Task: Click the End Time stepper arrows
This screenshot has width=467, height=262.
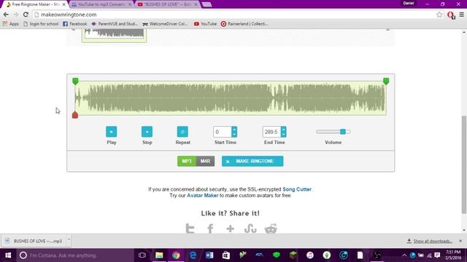Action: click(284, 132)
